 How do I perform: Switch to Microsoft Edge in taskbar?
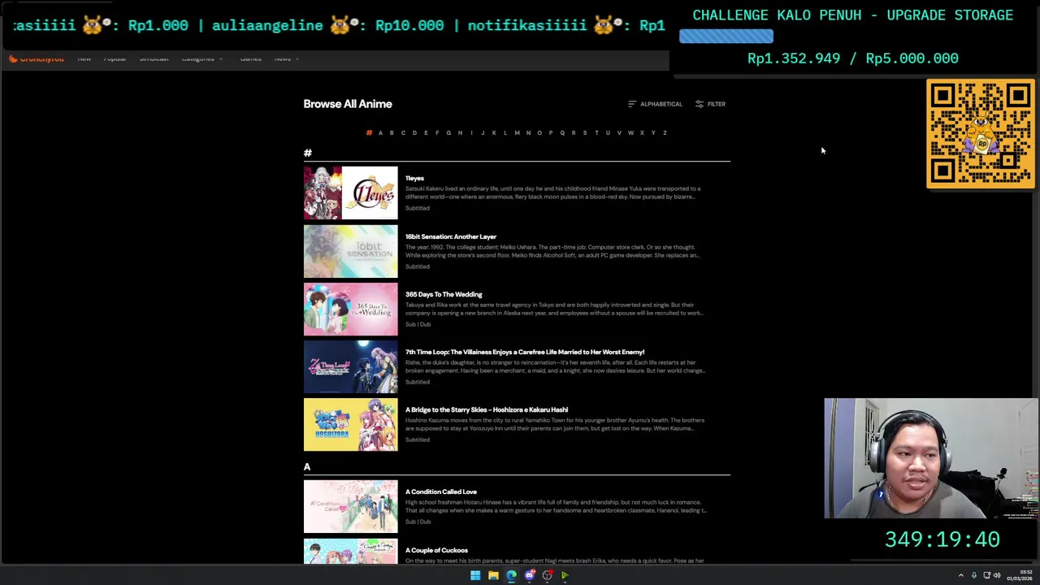511,575
